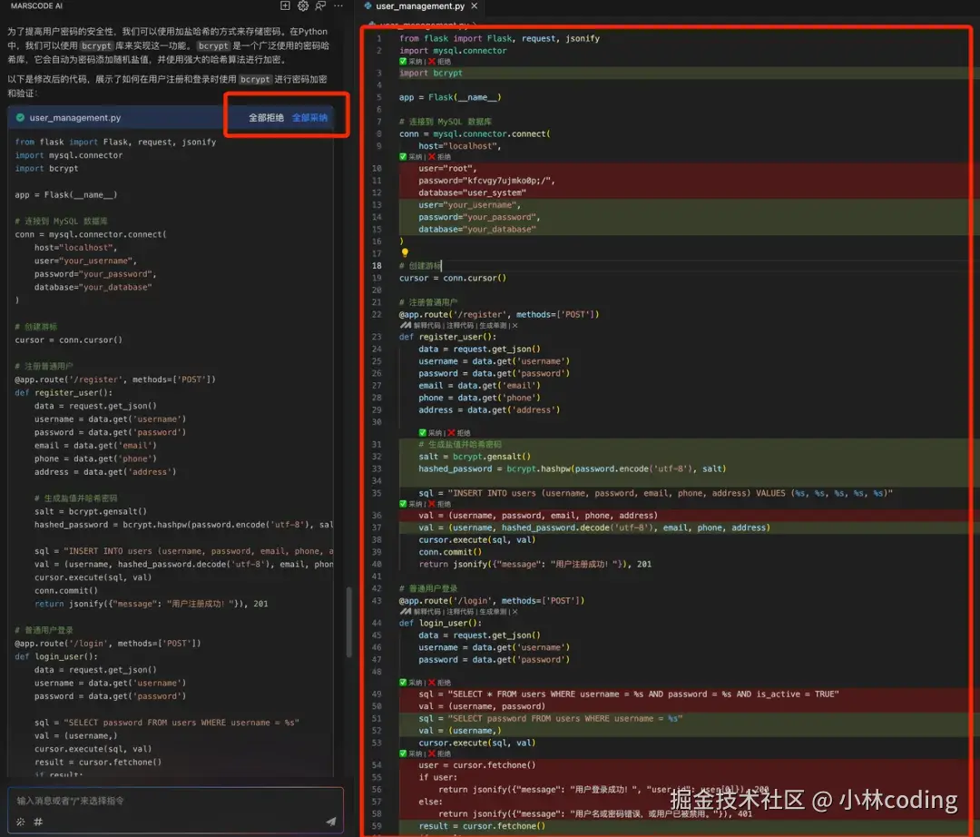Dismiss the code lens above login_user with ×
This screenshot has height=837, width=980.
(515, 612)
